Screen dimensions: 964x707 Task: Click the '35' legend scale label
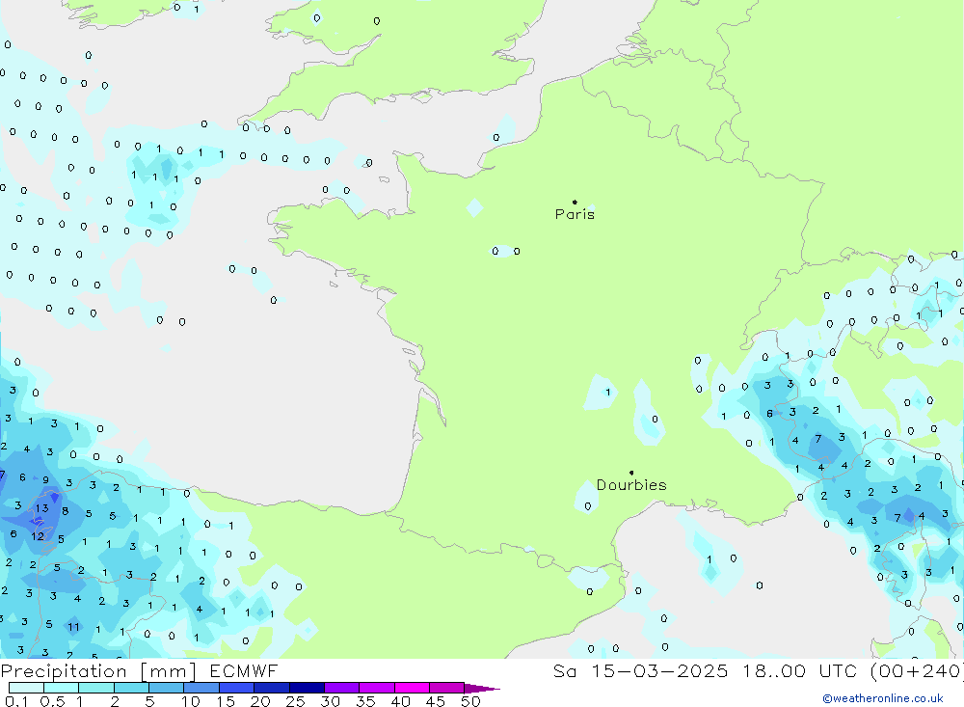coord(365,701)
